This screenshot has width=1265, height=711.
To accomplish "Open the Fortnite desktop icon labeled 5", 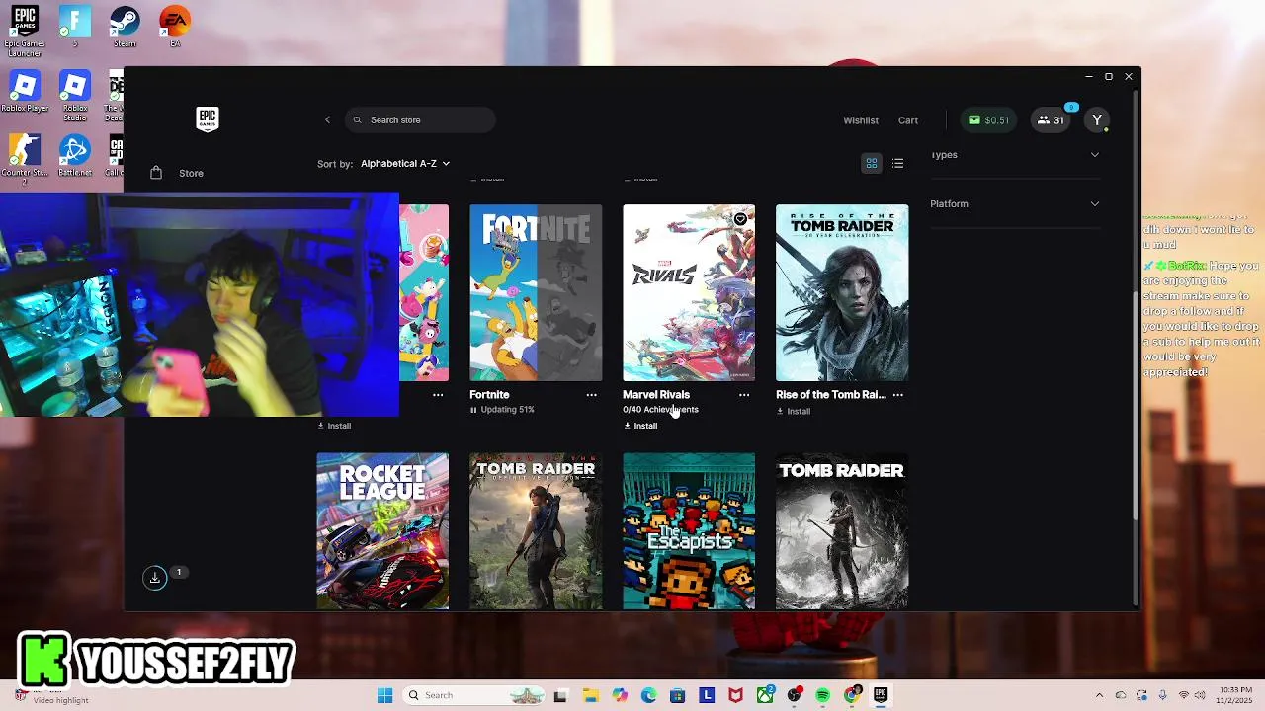I will point(75,27).
